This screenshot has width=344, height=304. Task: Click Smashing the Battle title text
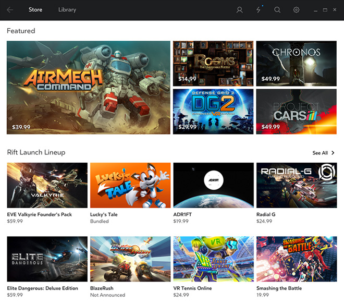(279, 288)
